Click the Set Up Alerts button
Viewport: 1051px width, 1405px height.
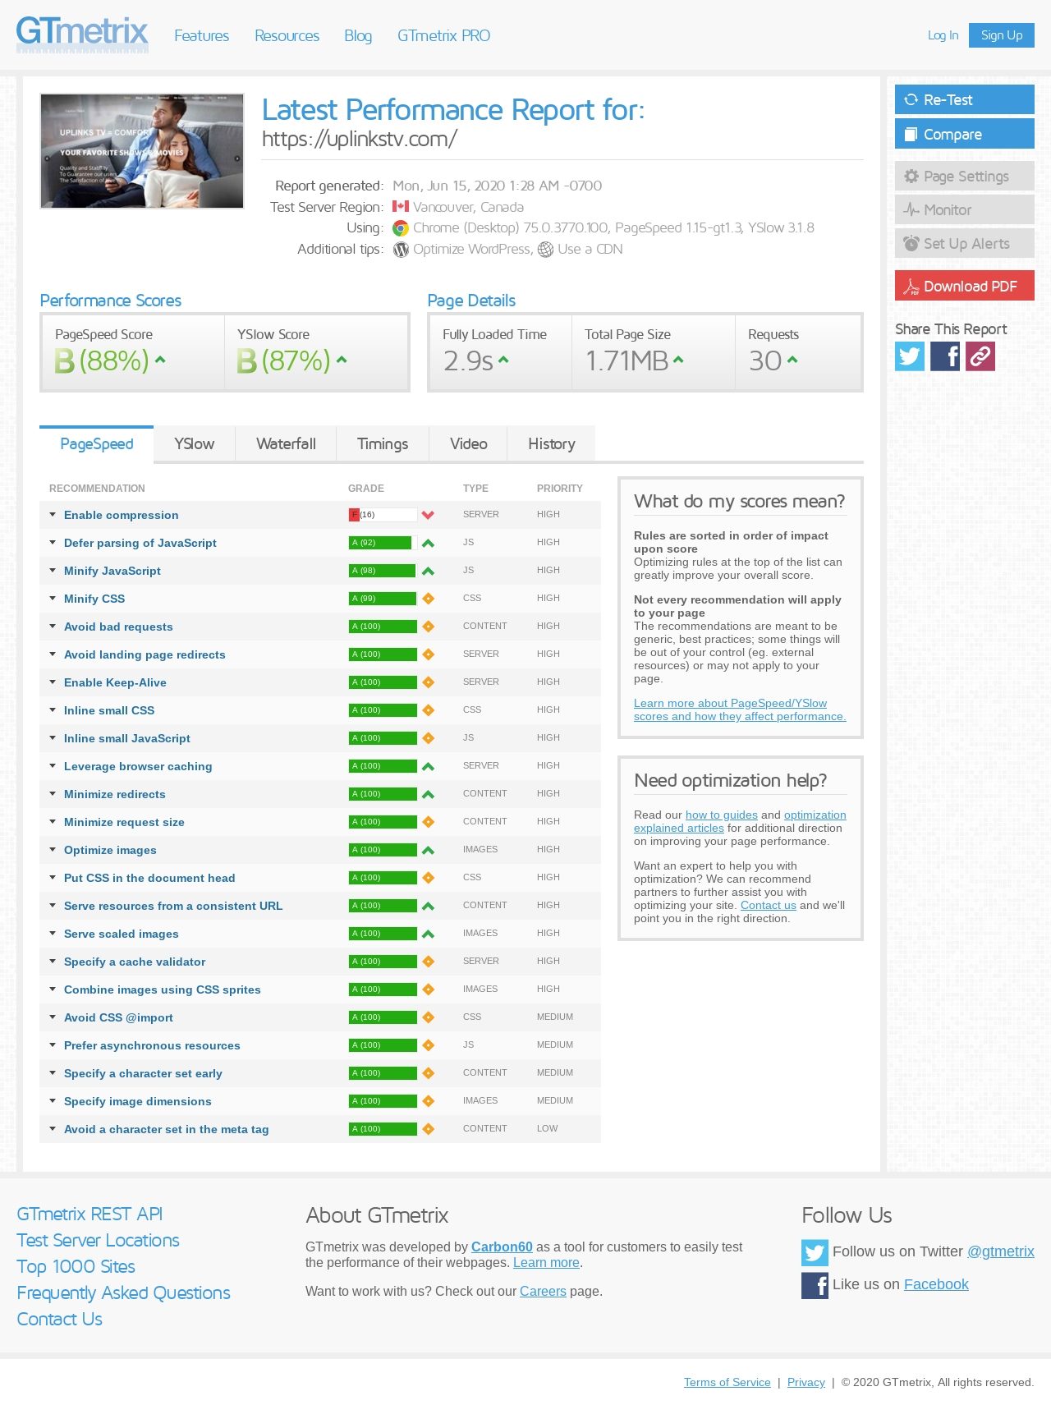[x=965, y=243]
